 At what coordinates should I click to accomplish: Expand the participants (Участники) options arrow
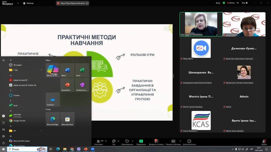[106, 141]
